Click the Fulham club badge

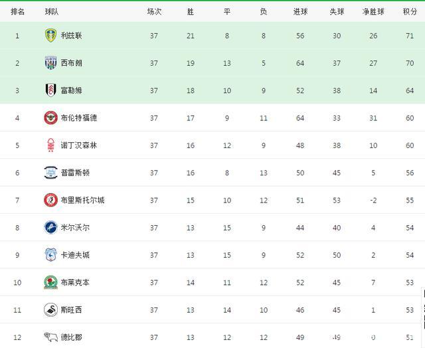pos(50,90)
